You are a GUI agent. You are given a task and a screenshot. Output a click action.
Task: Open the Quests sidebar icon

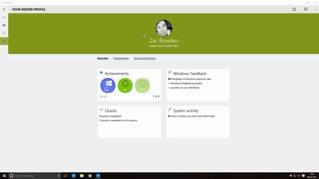(4, 25)
